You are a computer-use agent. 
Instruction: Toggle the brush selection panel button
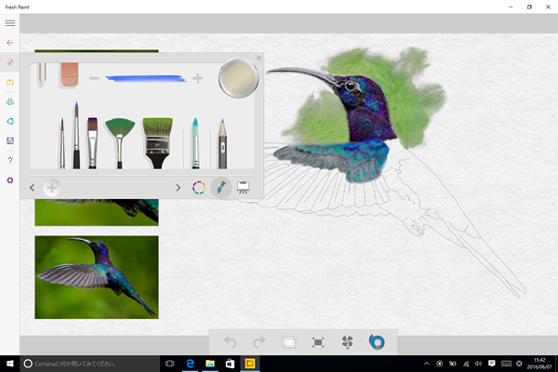pos(221,187)
